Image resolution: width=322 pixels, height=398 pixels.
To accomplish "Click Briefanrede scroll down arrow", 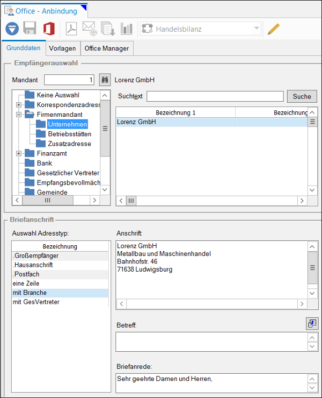I will (312, 388).
